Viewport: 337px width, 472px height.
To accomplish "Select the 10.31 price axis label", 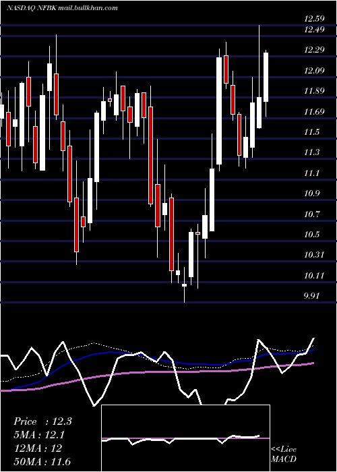I will point(314,255).
